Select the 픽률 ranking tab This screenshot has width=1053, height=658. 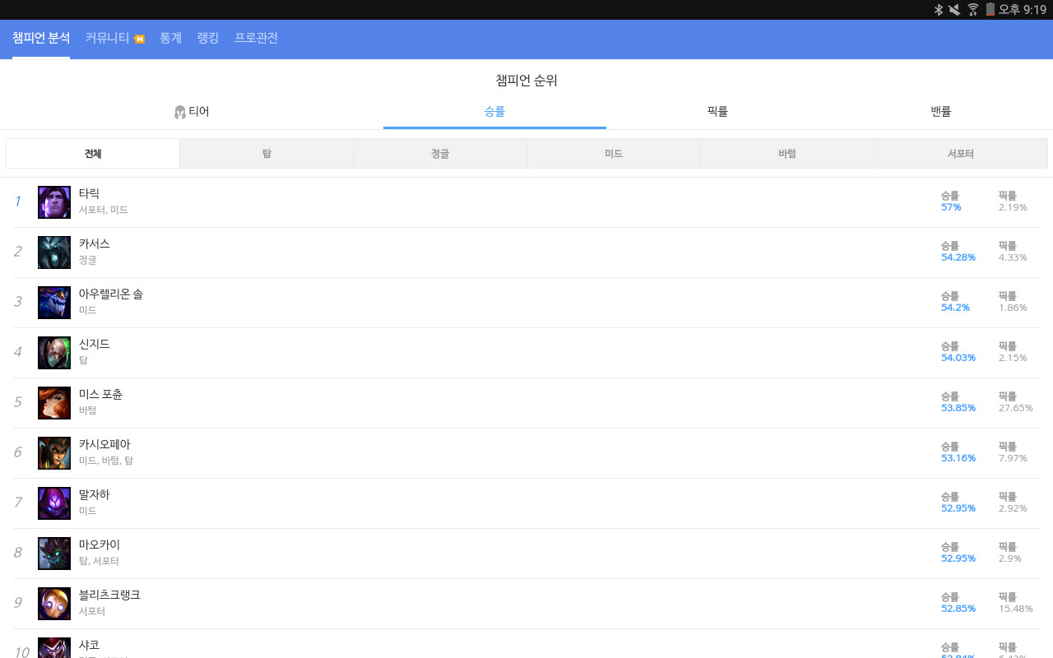pos(717,111)
